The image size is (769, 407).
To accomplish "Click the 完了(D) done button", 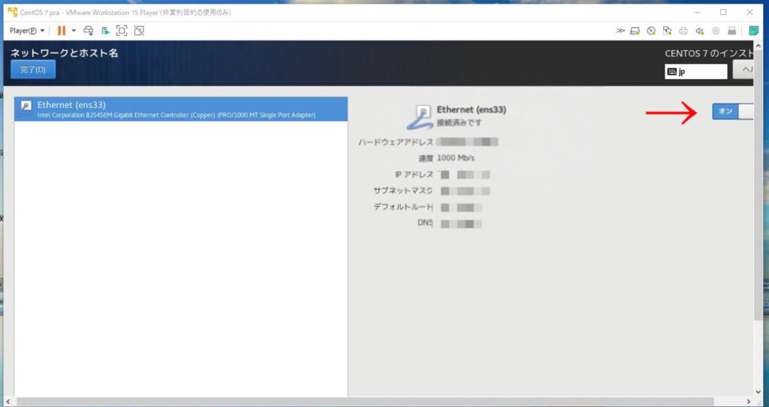I will (x=33, y=70).
